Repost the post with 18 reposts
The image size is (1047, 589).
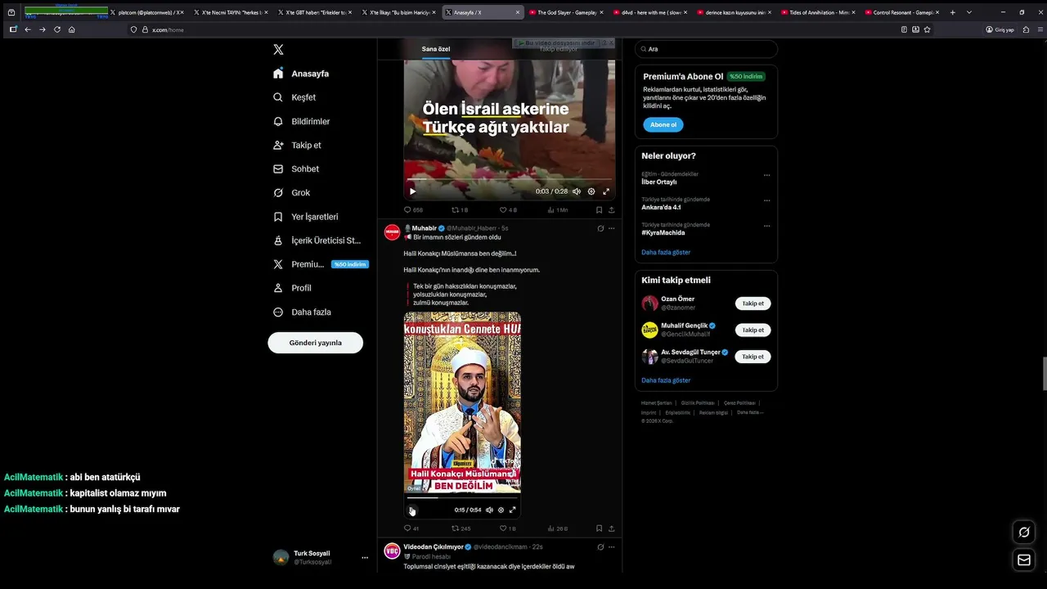point(460,210)
